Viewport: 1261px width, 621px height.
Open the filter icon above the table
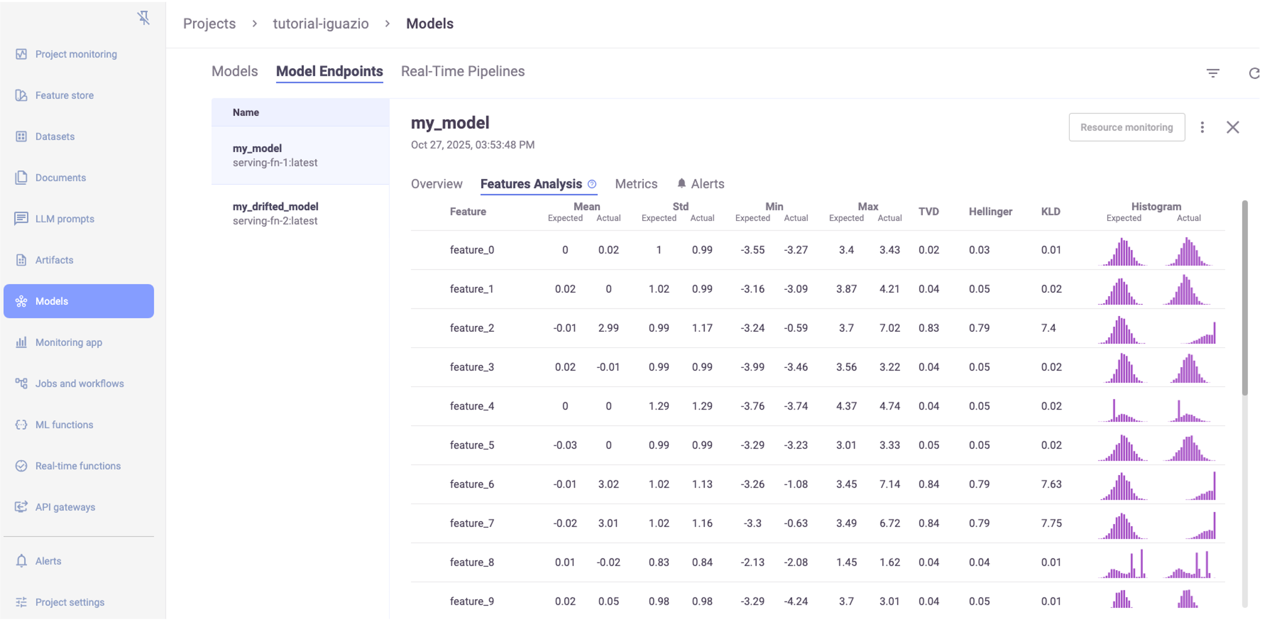click(x=1213, y=74)
